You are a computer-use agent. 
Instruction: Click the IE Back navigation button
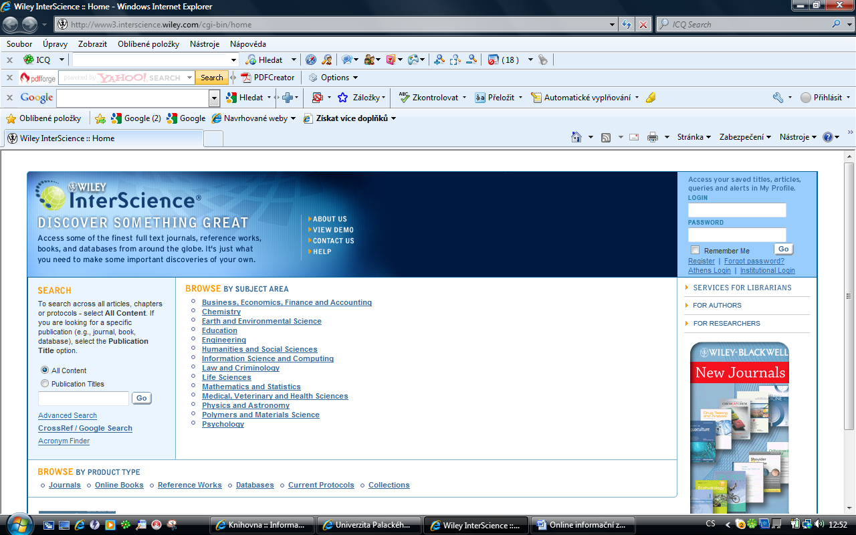[10, 25]
